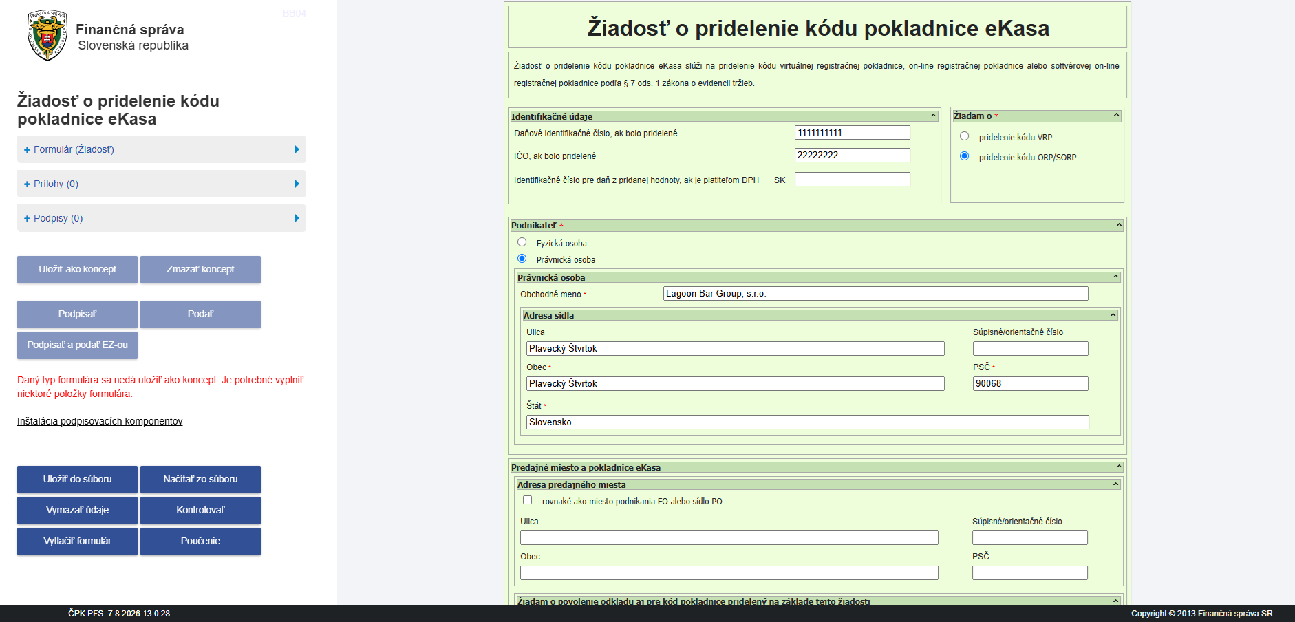The image size is (1295, 622).
Task: Focus predajné miesto Ulica input field
Action: (x=729, y=538)
